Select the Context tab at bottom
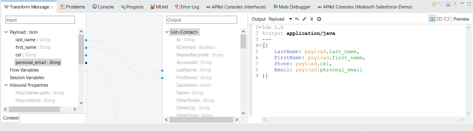 coord(11,118)
